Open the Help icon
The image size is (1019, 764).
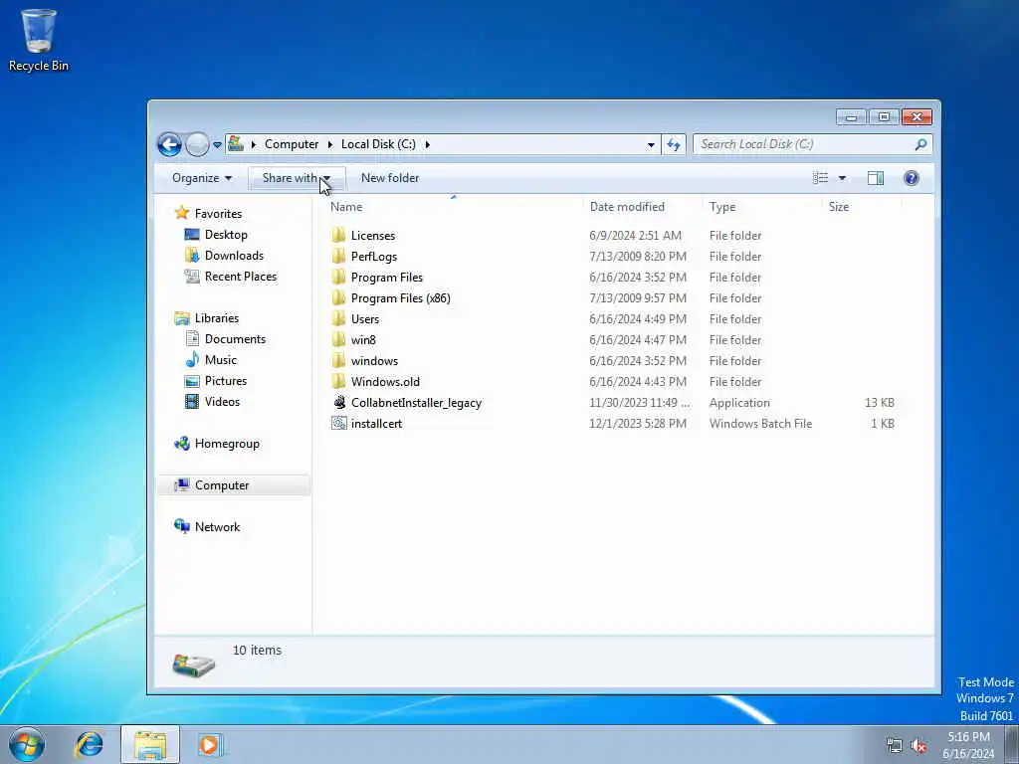pos(912,178)
